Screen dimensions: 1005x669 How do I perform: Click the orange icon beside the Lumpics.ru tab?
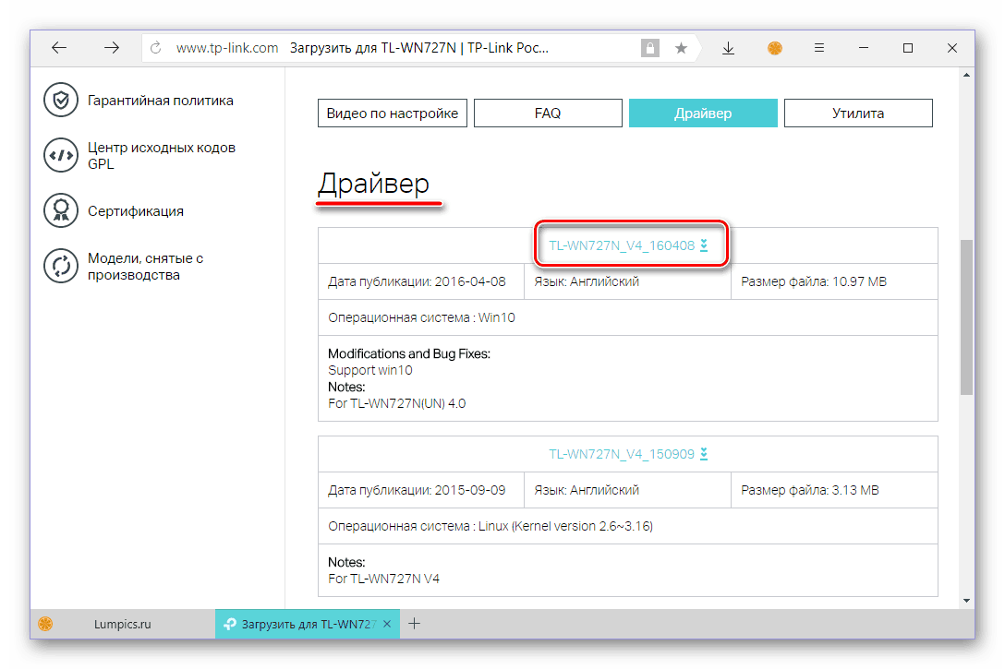(45, 624)
